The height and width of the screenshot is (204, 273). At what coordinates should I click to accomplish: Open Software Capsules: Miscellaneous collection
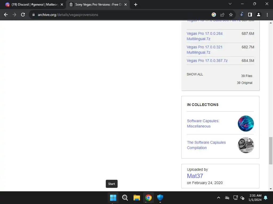(x=203, y=124)
